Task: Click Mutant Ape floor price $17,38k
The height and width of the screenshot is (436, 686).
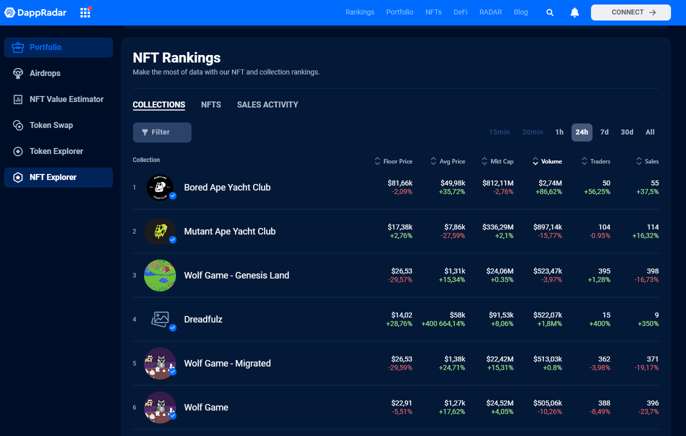Action: (400, 227)
